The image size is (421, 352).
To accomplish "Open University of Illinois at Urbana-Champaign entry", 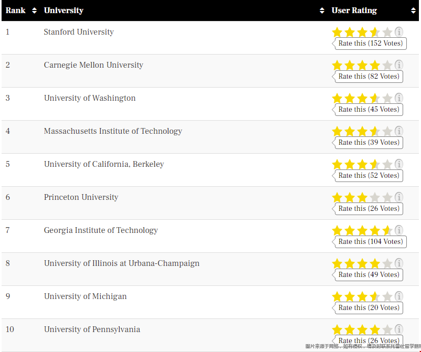I will pos(121,263).
